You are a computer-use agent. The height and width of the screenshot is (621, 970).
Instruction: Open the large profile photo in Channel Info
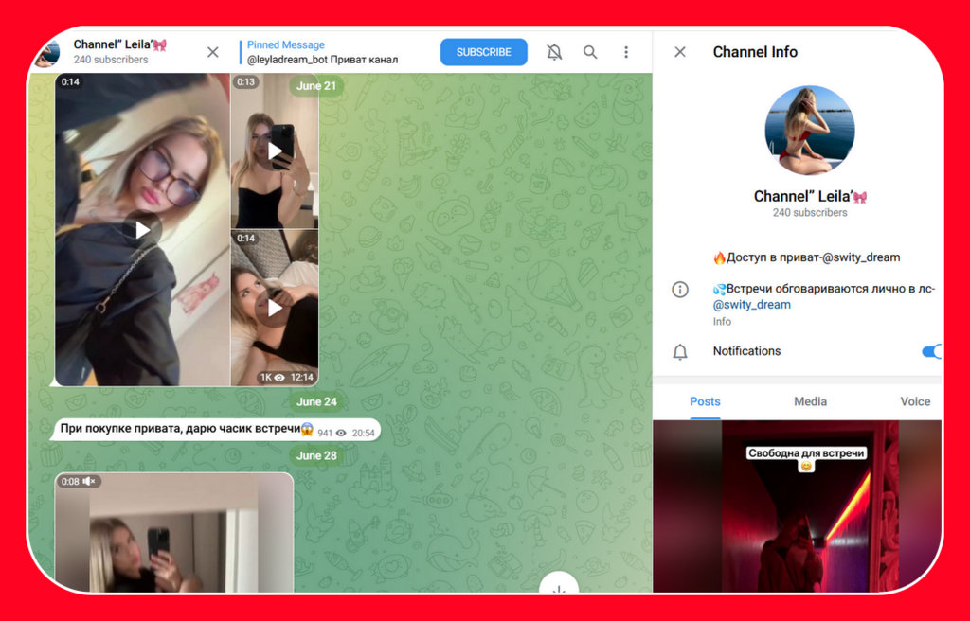(x=810, y=131)
